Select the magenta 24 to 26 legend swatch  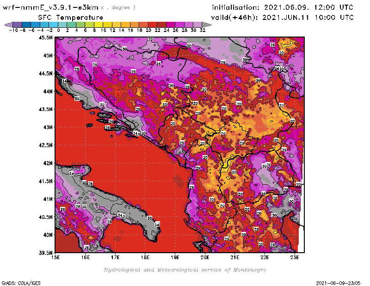pyautogui.click(x=170, y=25)
